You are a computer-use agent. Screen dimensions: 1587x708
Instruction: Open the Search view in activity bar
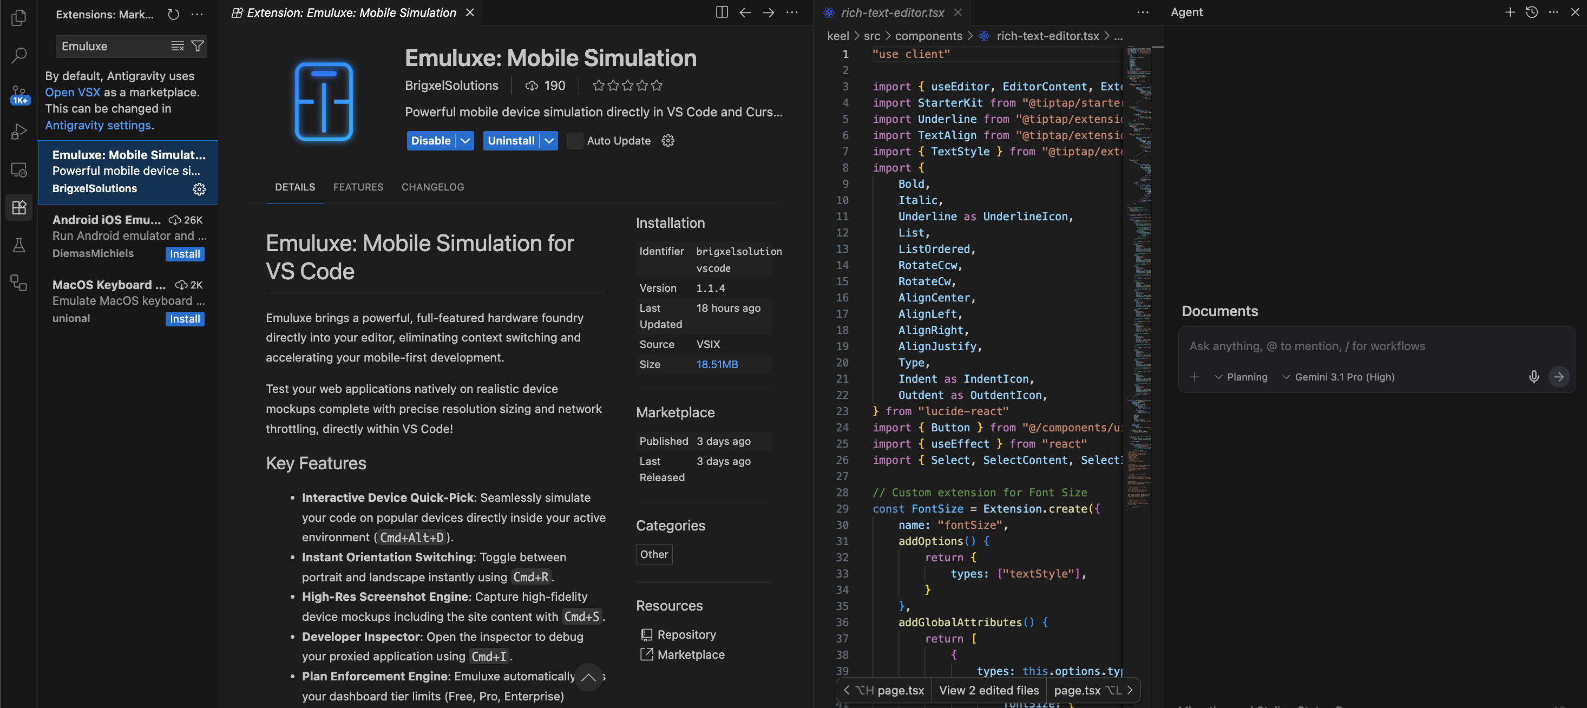click(x=19, y=55)
